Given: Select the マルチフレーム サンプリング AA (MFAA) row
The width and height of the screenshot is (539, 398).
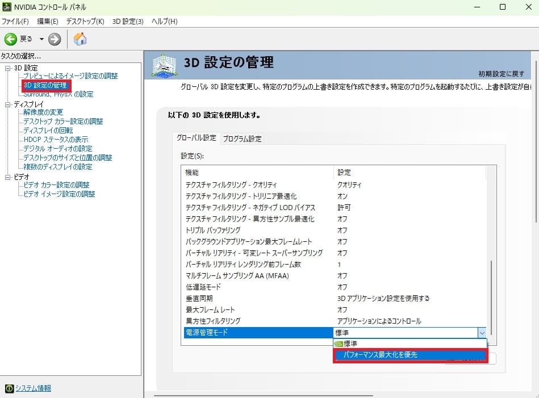Looking at the screenshot, I should [335, 275].
